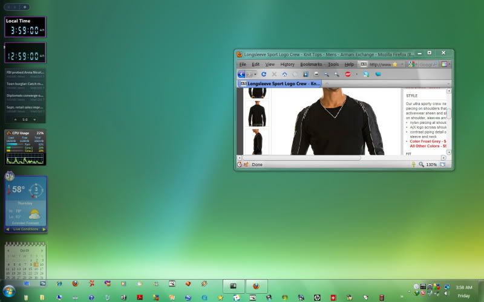Open the View menu in Firefox

click(270, 65)
